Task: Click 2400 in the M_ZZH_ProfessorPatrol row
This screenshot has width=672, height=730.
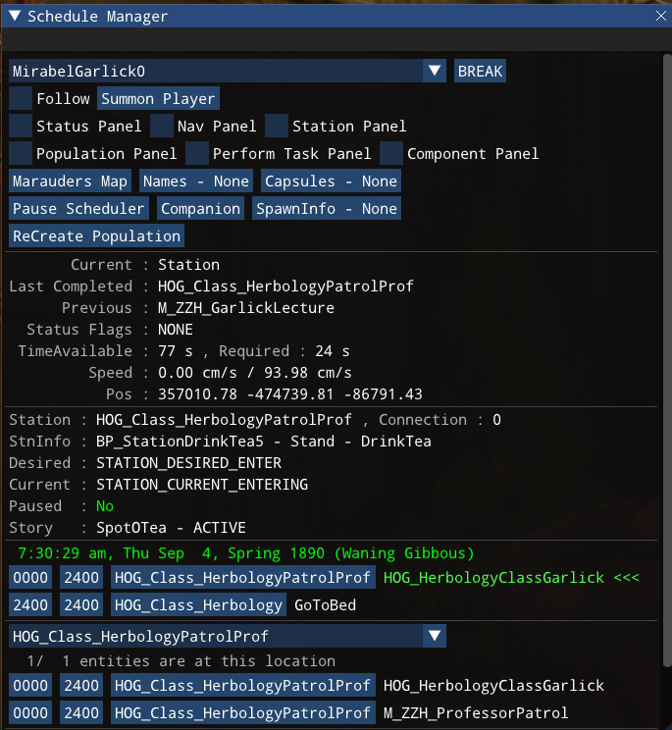Action: click(x=81, y=712)
